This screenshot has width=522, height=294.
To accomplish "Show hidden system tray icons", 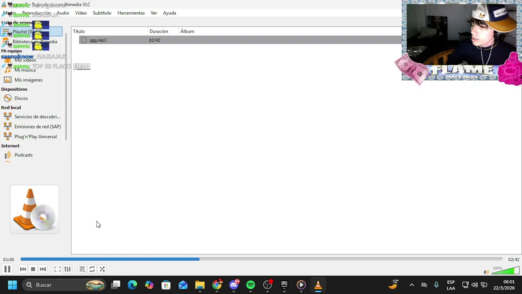I will pyautogui.click(x=411, y=285).
